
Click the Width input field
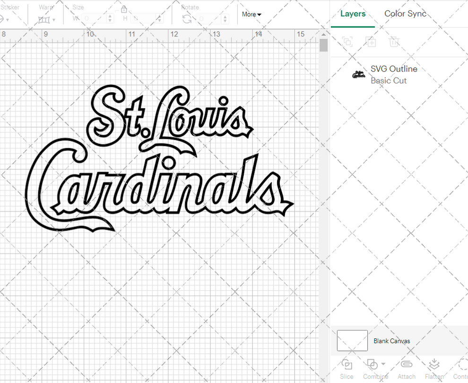pyautogui.click(x=94, y=18)
